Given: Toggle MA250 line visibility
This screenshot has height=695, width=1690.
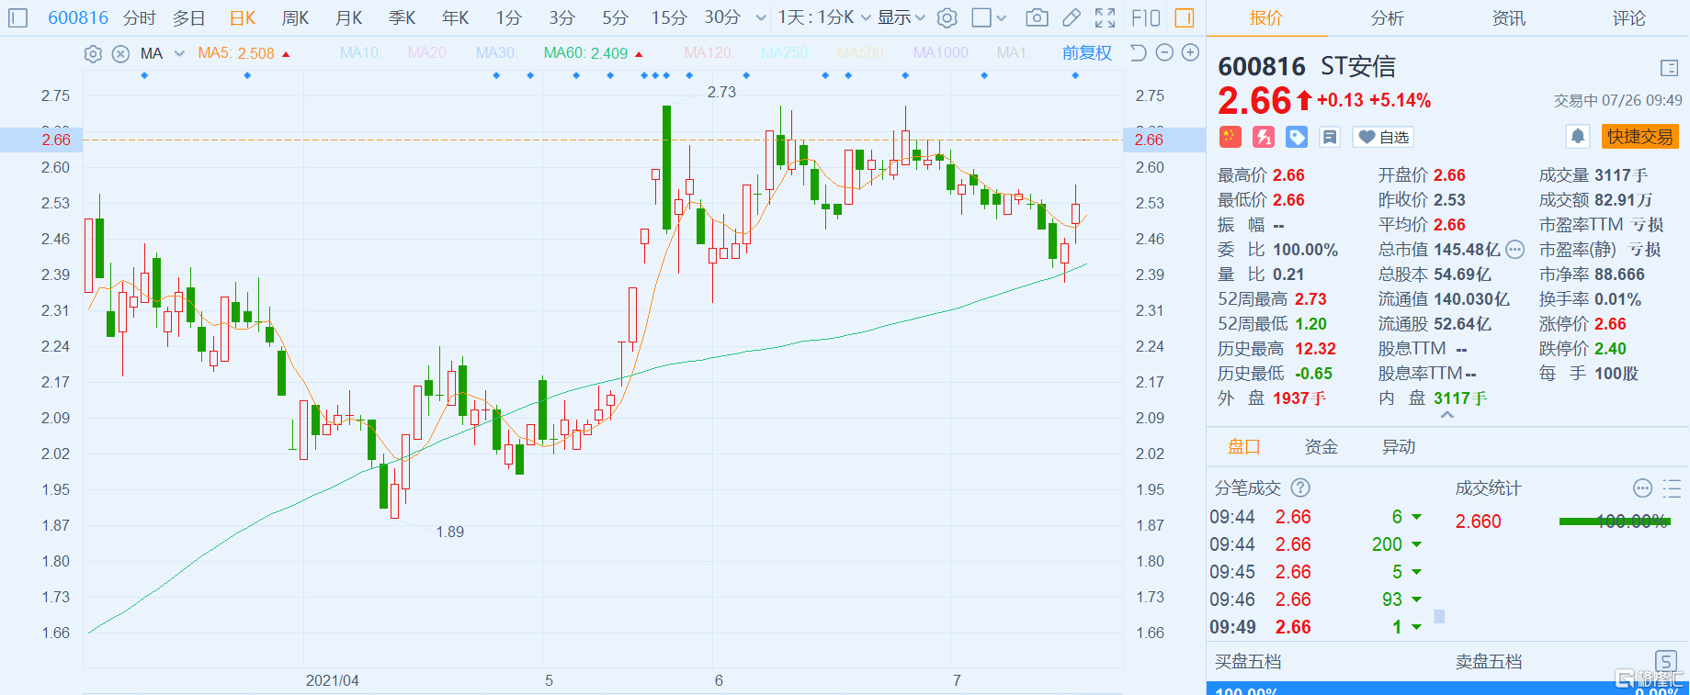Looking at the screenshot, I should click(784, 53).
